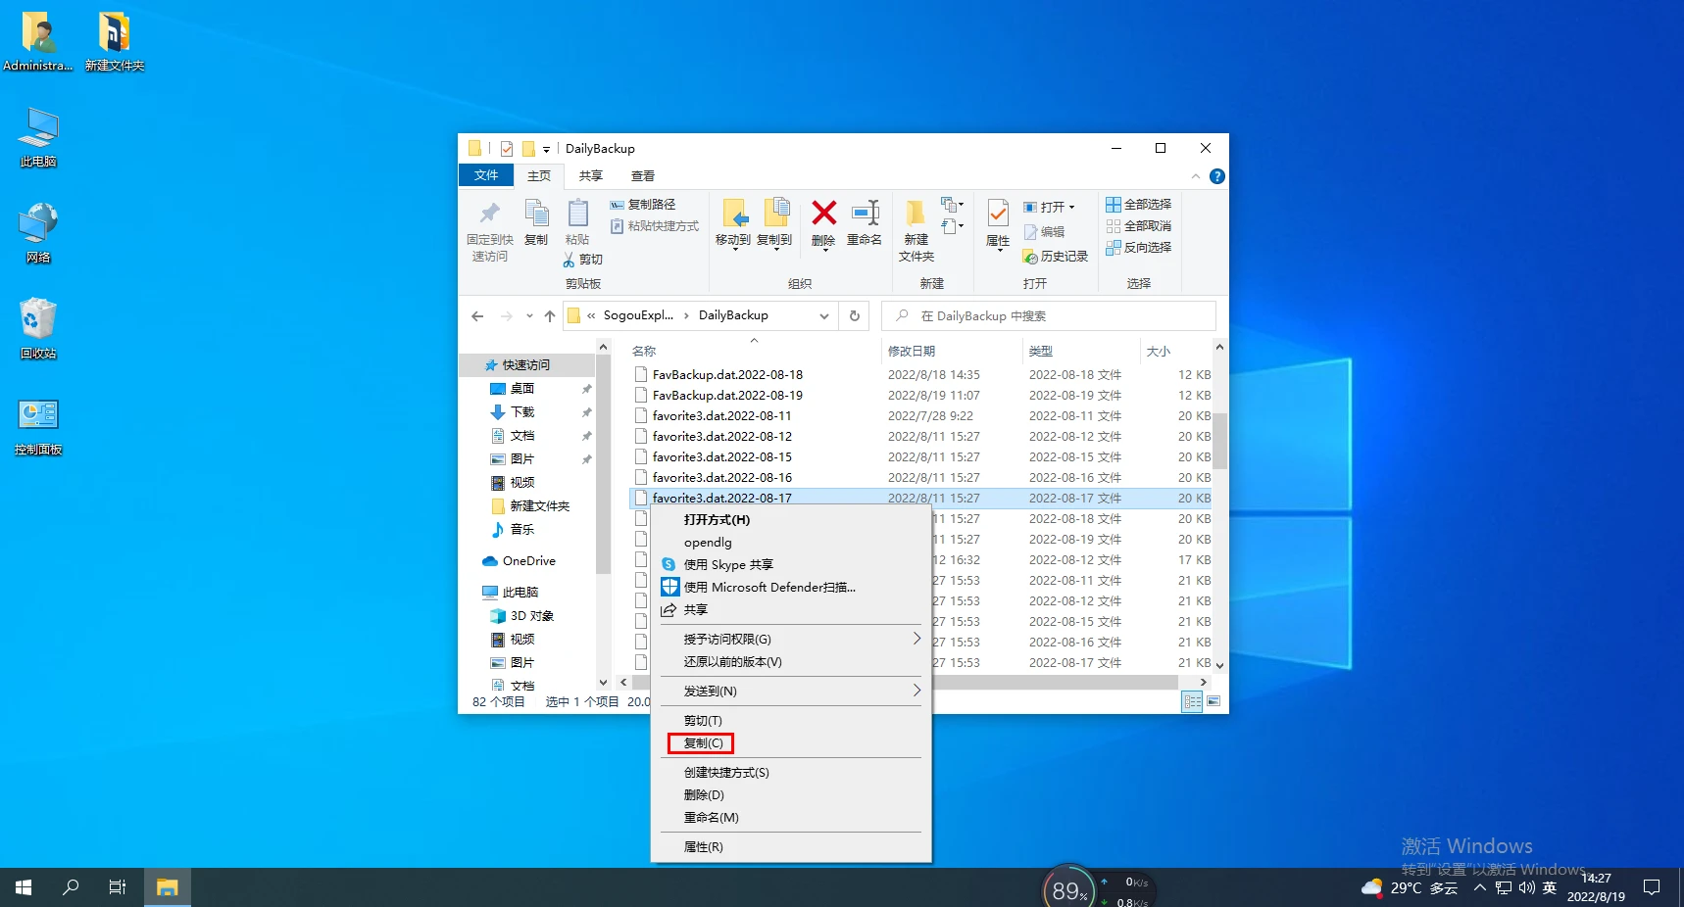Image resolution: width=1684 pixels, height=907 pixels.
Task: Click the Edit (编辑) ribbon button
Action: (1044, 232)
